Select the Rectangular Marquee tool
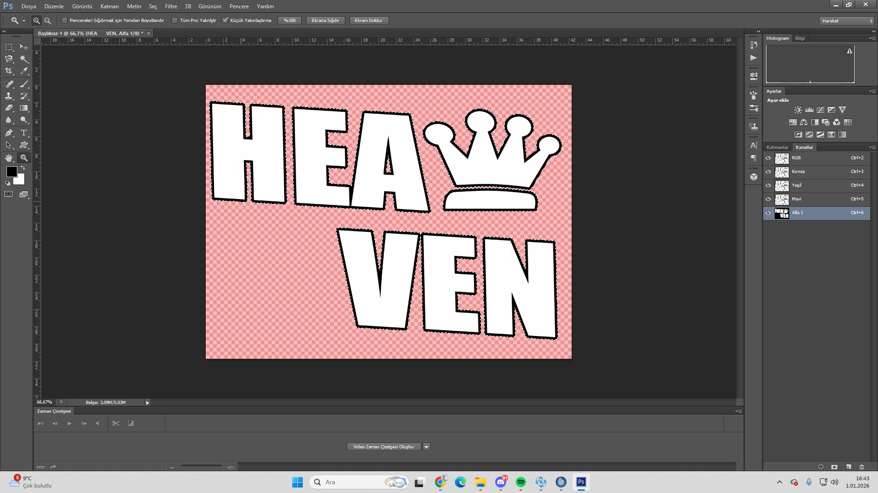 pos(9,47)
